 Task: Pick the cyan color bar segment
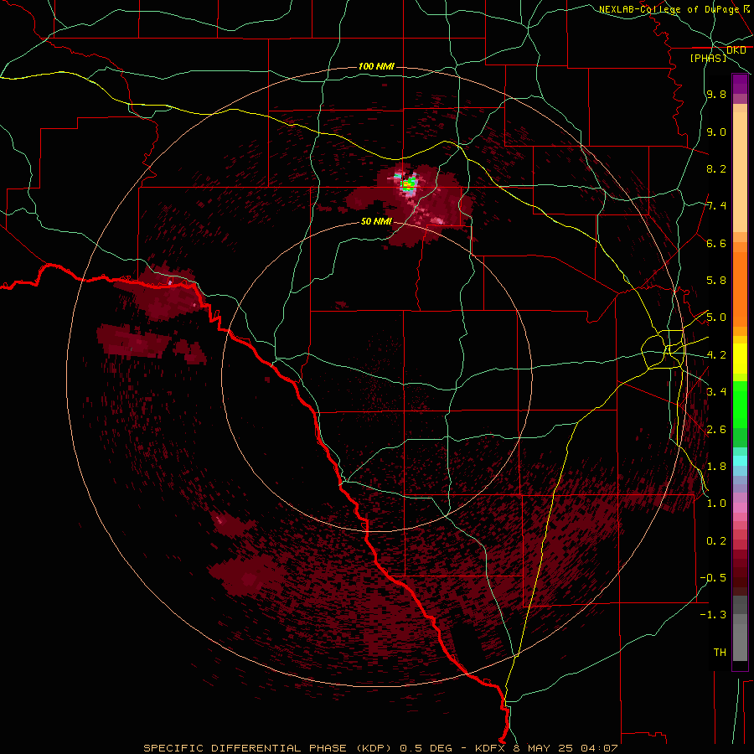point(740,460)
